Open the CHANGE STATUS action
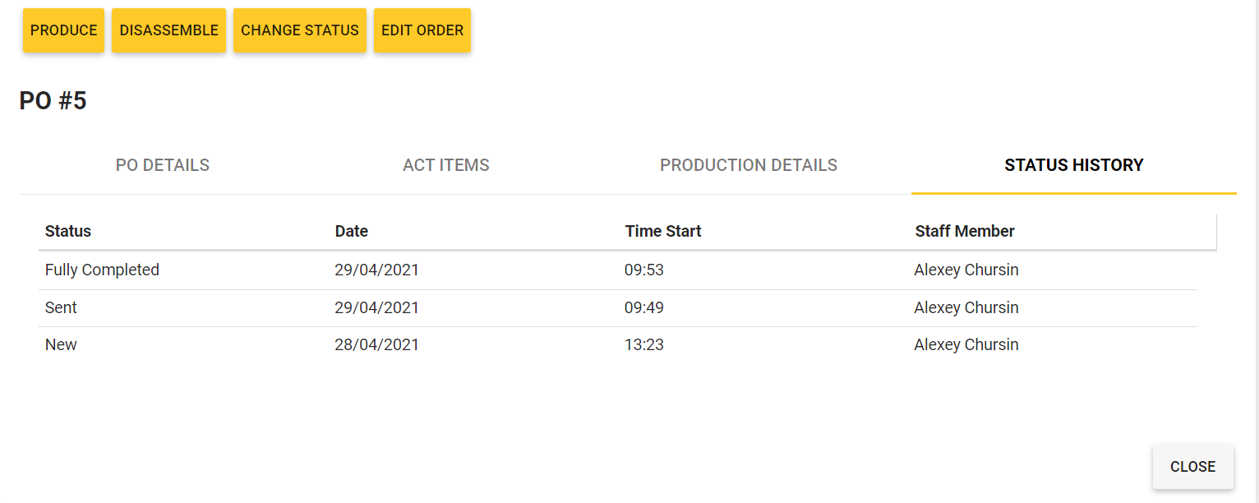Screen dimensions: 1259x503 (x=300, y=30)
